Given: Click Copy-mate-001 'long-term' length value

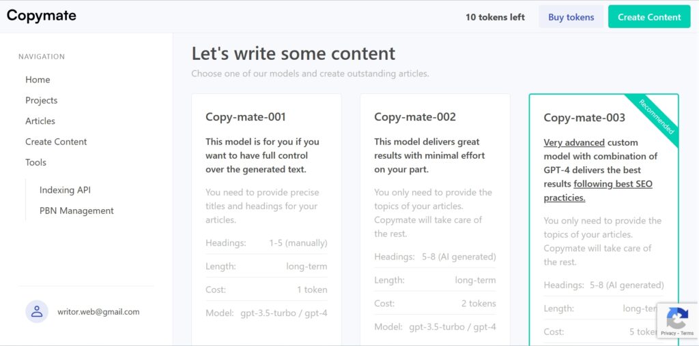Looking at the screenshot, I should (x=306, y=266).
